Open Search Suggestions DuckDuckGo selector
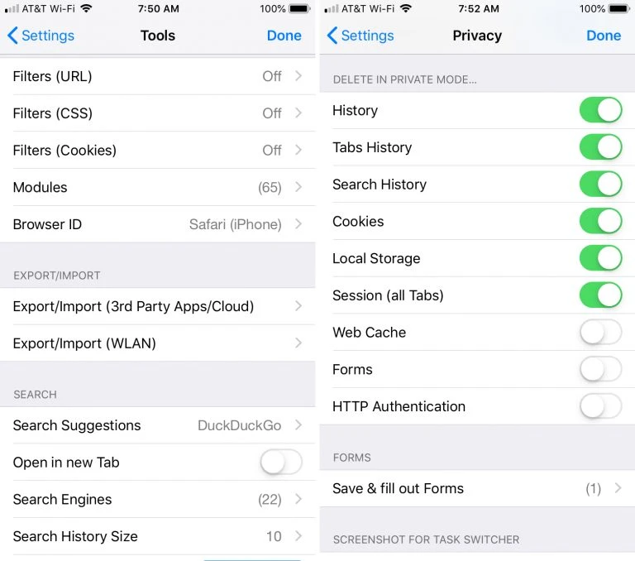The image size is (635, 561). coord(158,425)
